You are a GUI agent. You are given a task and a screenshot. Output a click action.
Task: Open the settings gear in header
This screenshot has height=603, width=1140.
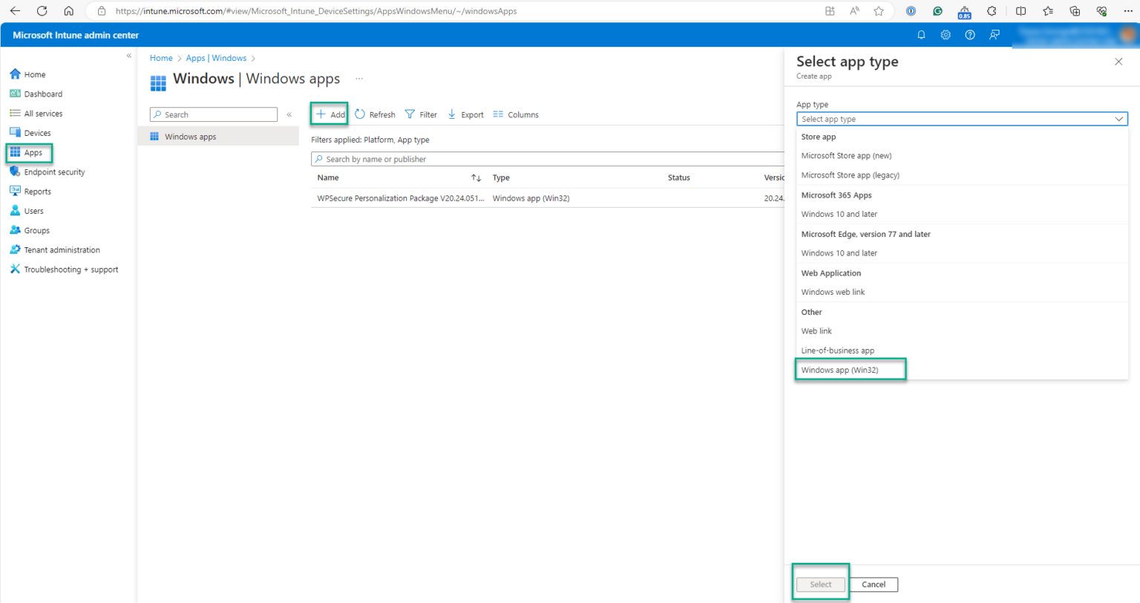click(946, 35)
